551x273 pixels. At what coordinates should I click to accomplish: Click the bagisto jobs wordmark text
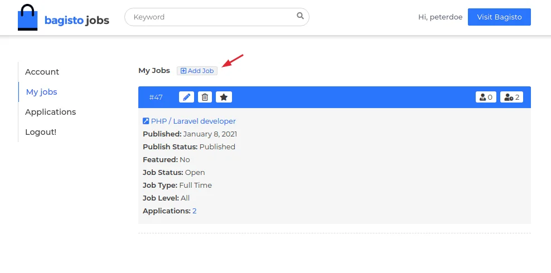76,21
